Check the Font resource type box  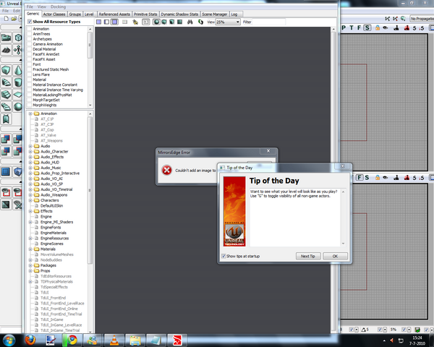30,64
